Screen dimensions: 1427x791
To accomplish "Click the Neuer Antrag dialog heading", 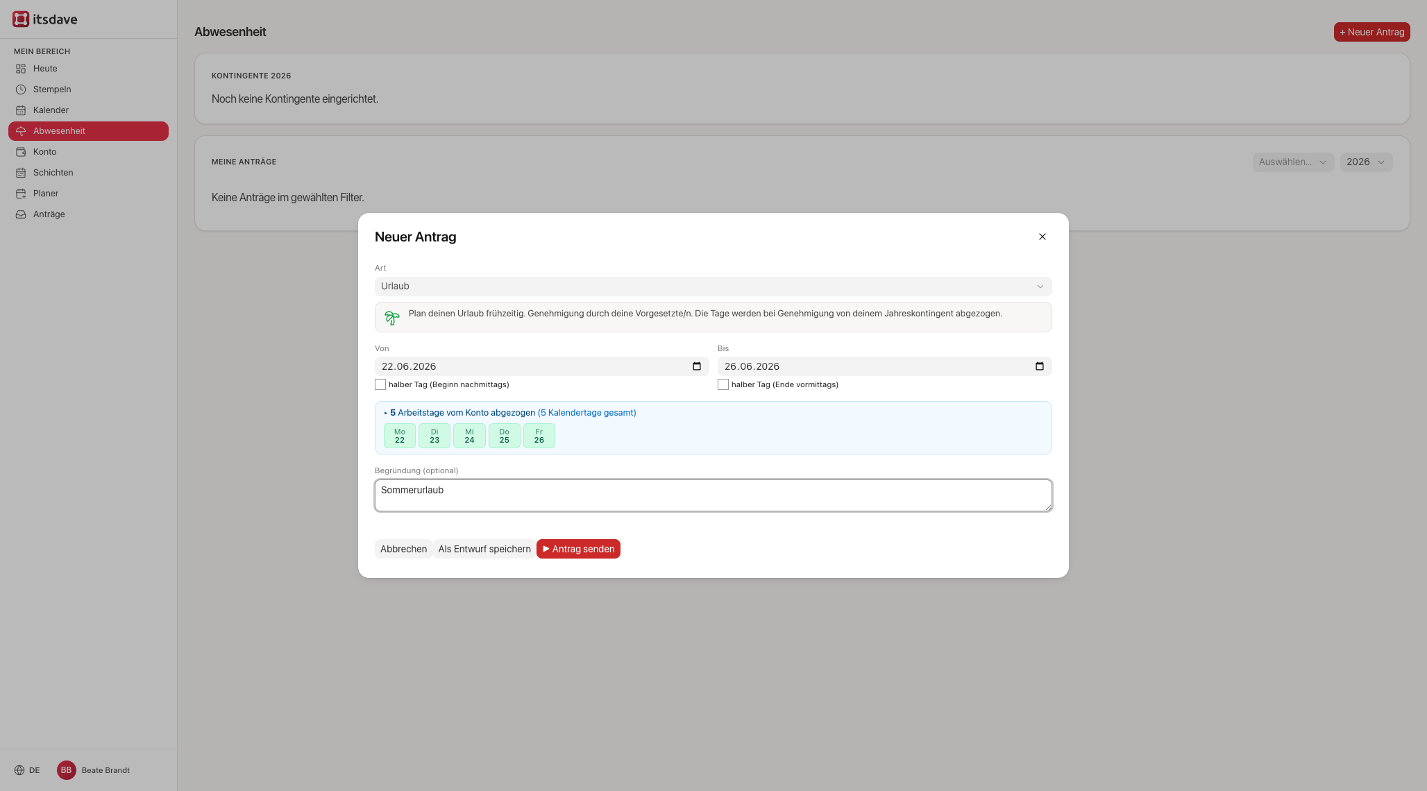I will point(416,237).
